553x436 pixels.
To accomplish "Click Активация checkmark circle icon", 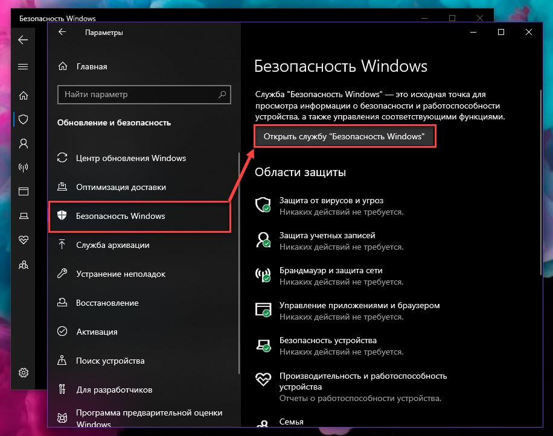I will point(62,332).
